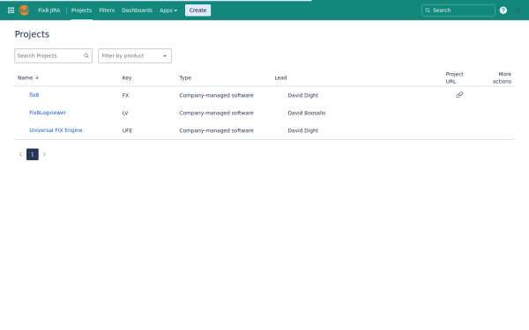
Task: Expand the Filter by product dropdown
Action: click(x=135, y=56)
